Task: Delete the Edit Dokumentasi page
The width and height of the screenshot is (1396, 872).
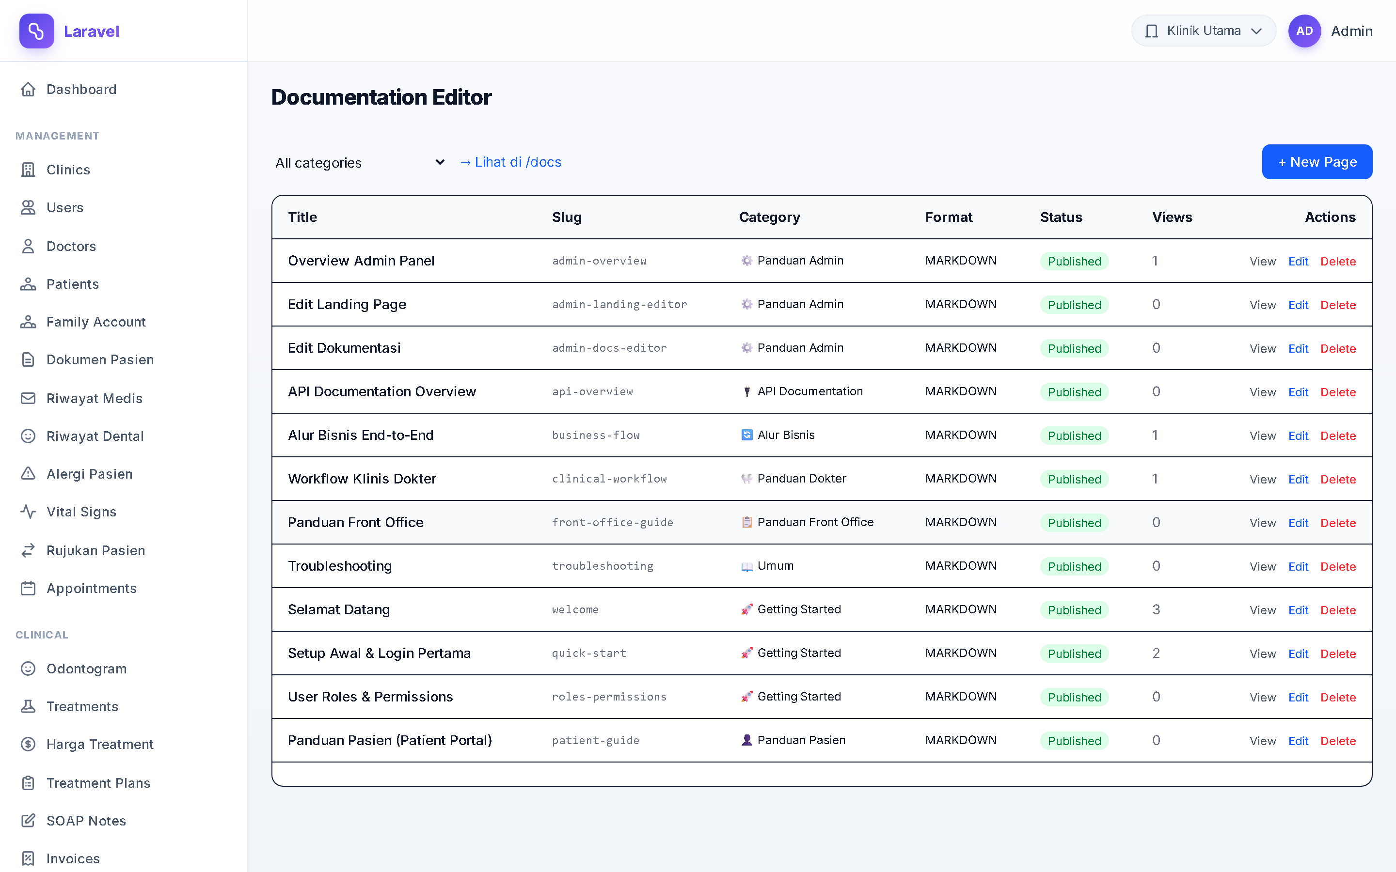Action: (x=1338, y=348)
